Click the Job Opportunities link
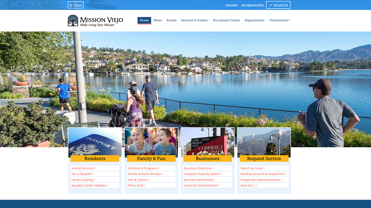371x208 pixels. pyautogui.click(x=252, y=5)
